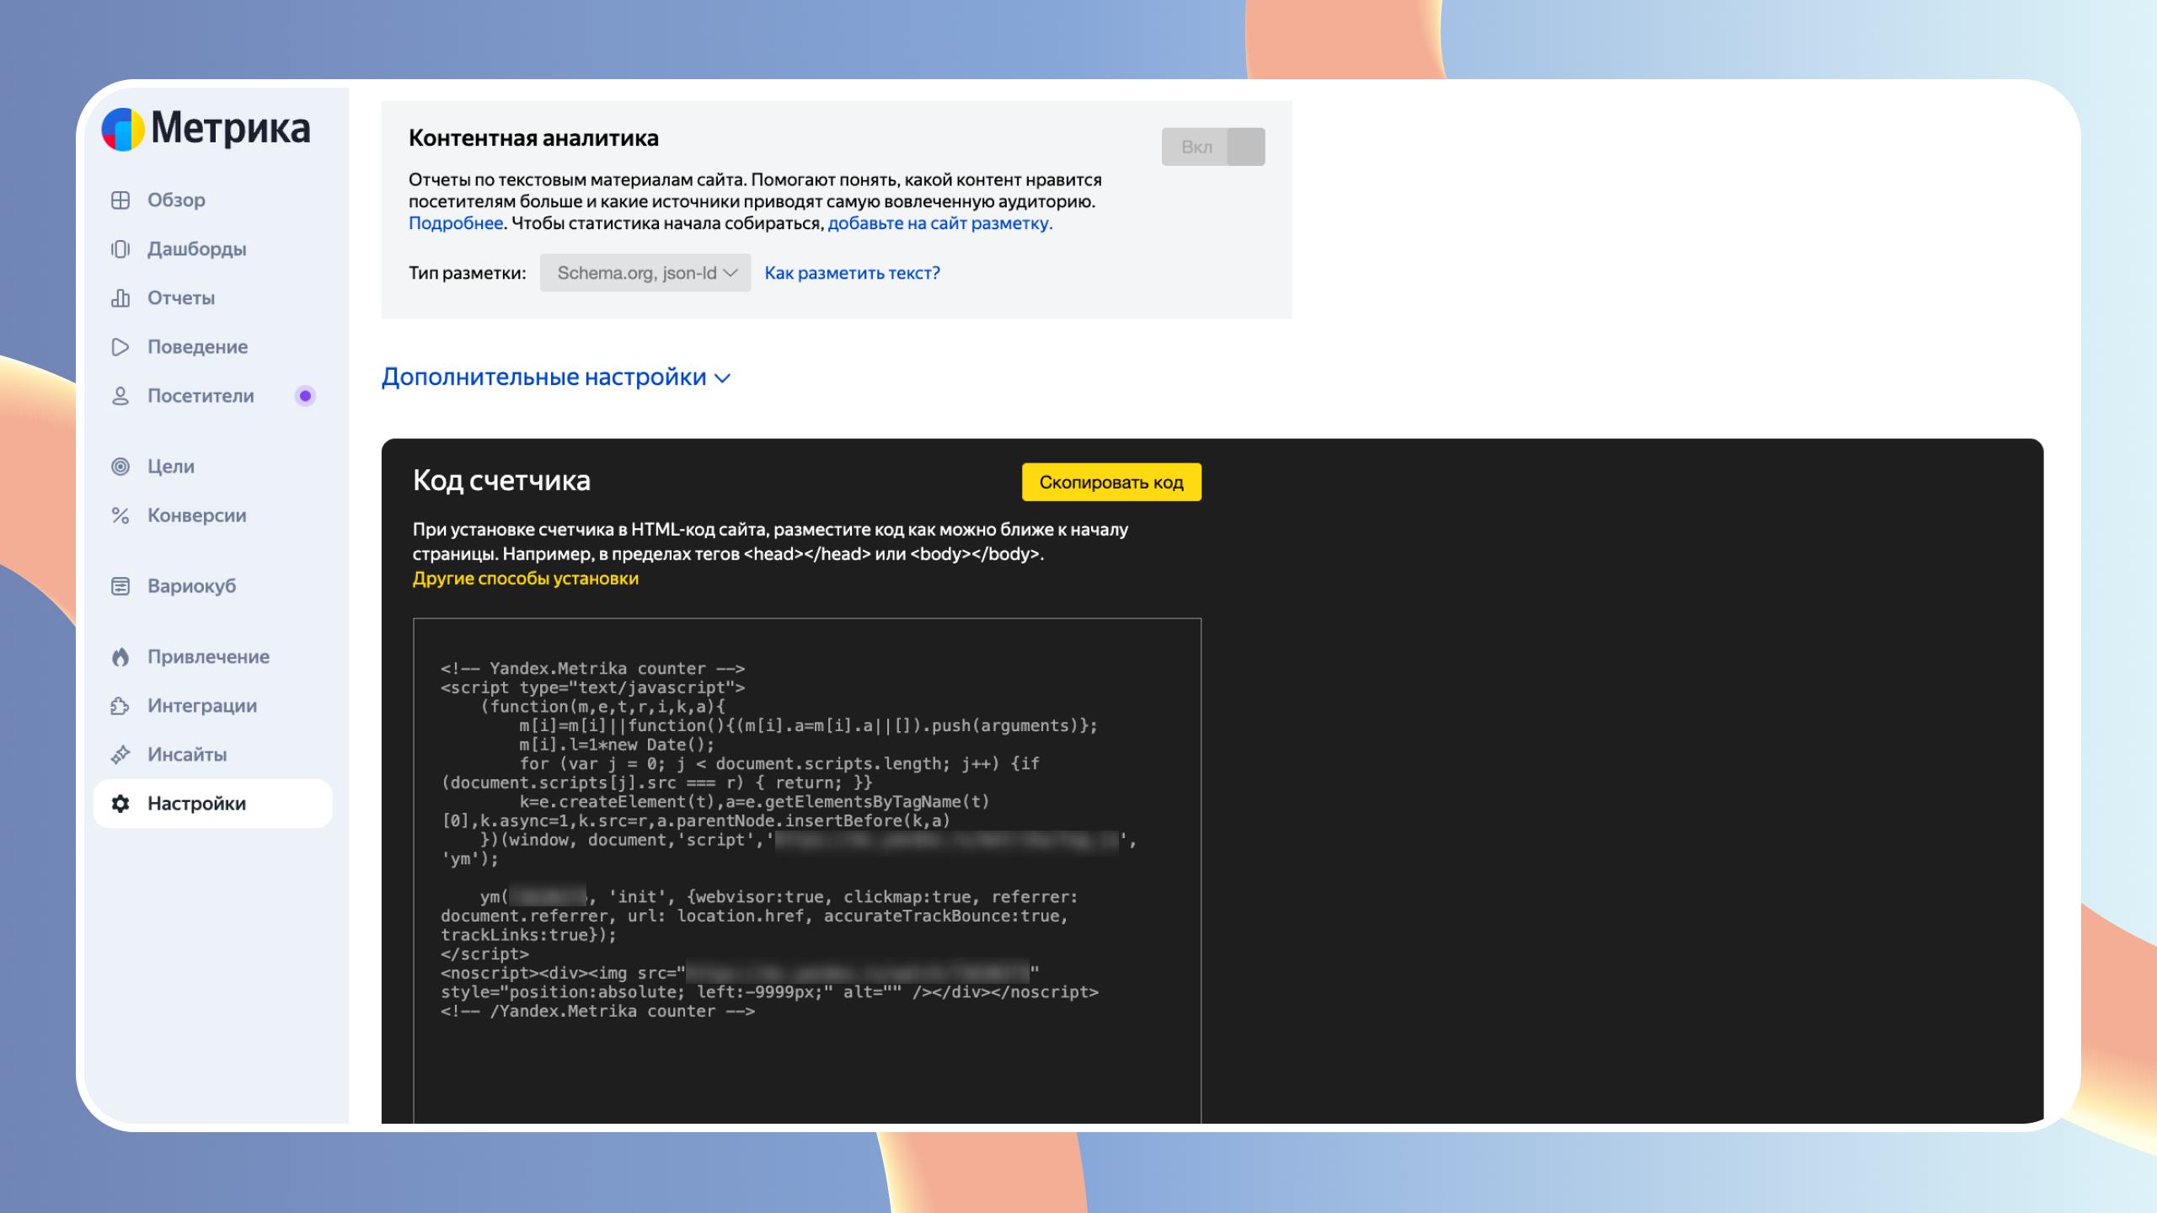Click the Поведение play icon
Image resolution: width=2157 pixels, height=1213 pixels.
tap(120, 346)
